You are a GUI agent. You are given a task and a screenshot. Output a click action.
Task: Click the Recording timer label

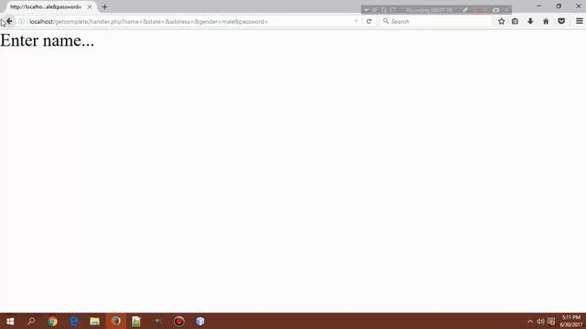(x=429, y=10)
